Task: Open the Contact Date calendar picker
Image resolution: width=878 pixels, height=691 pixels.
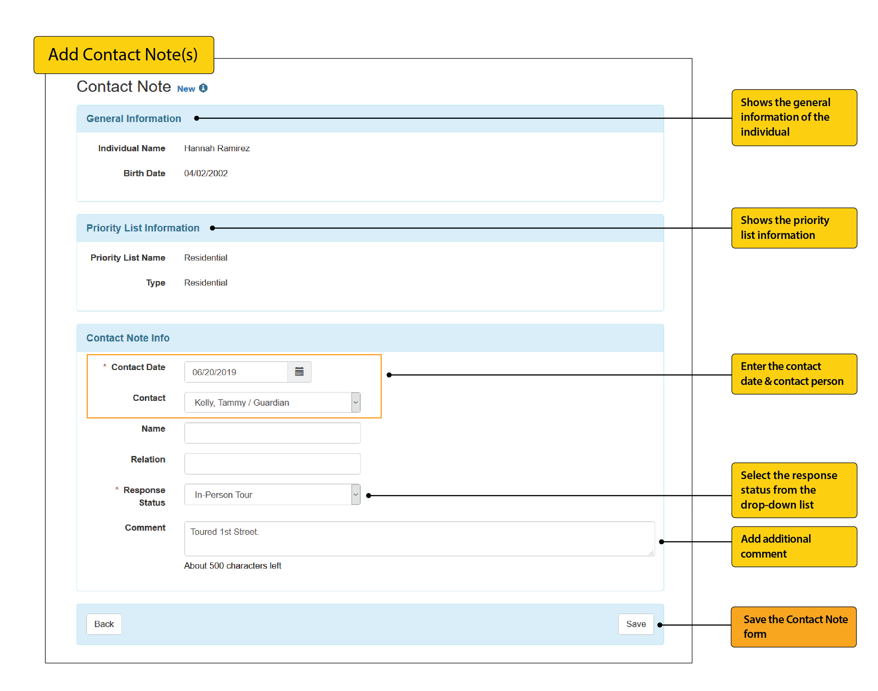Action: 299,372
